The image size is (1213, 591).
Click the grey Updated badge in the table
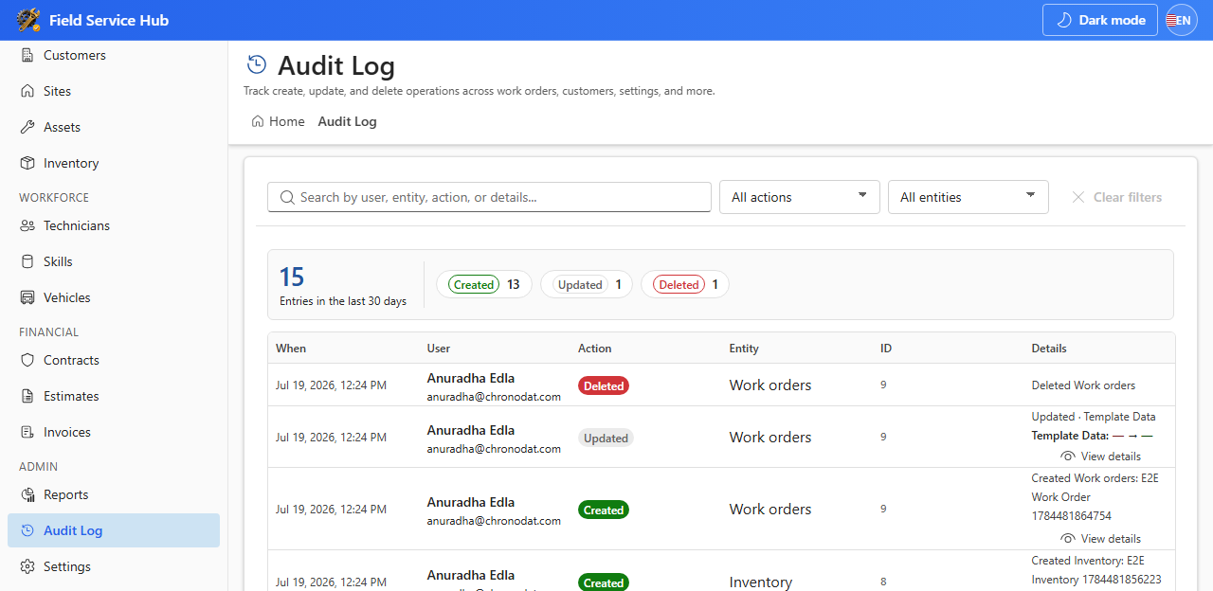pos(606,438)
